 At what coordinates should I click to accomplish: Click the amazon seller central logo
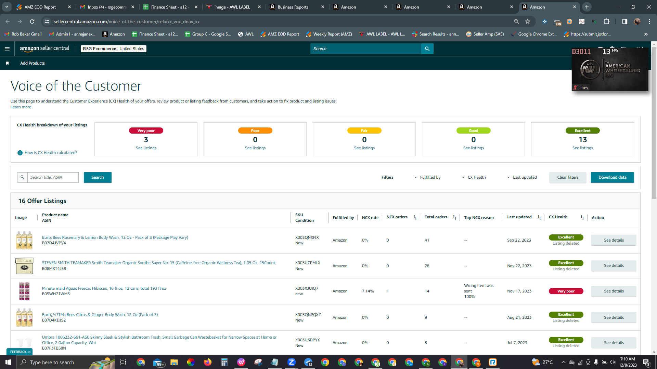click(x=44, y=49)
